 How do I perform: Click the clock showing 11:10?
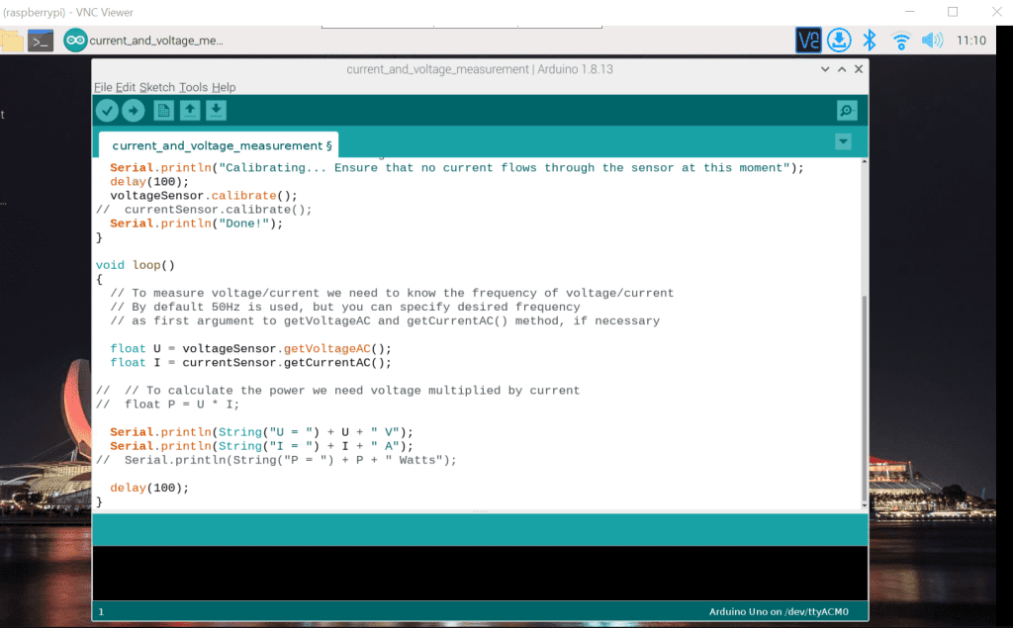pyautogui.click(x=971, y=41)
